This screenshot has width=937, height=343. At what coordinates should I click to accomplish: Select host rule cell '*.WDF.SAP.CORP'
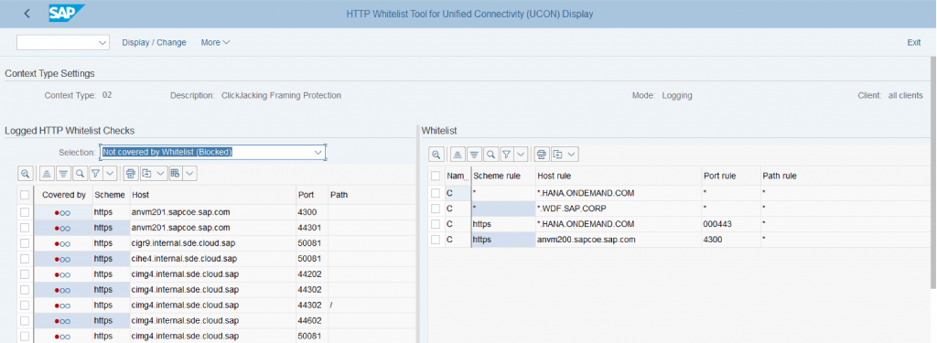(619, 209)
